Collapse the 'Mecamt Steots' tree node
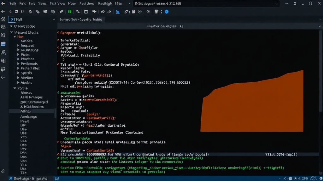323x181 pixels. pos(12,32)
